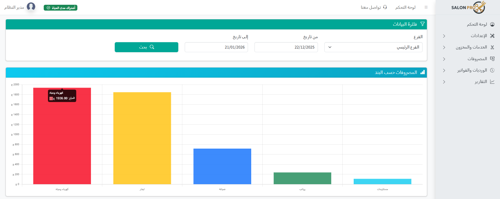Image resolution: width=500 pixels, height=199 pixels.
Task: Expand the التقارير sidebar chevron
Action: click(x=444, y=82)
